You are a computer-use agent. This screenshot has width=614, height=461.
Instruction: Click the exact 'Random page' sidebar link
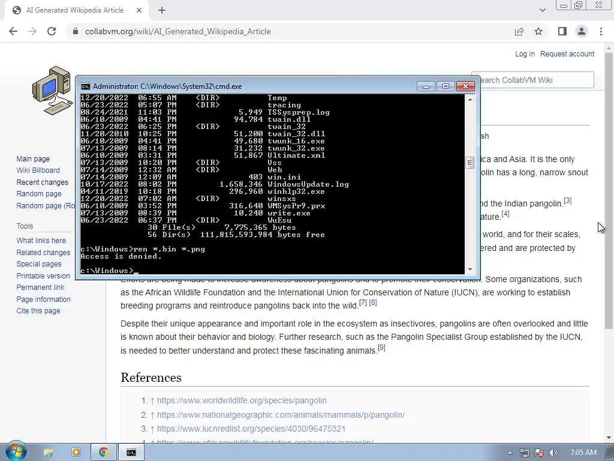[x=39, y=194]
